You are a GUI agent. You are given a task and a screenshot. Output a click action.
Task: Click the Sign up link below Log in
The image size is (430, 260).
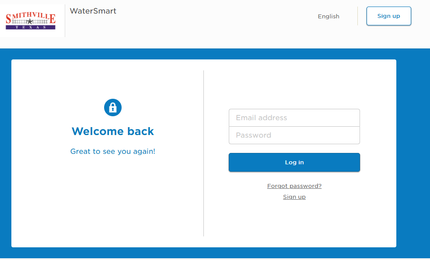(x=294, y=197)
